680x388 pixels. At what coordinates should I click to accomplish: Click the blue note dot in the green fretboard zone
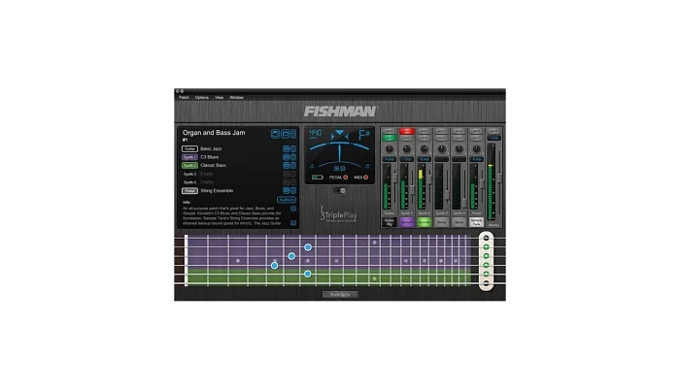pyautogui.click(x=308, y=274)
